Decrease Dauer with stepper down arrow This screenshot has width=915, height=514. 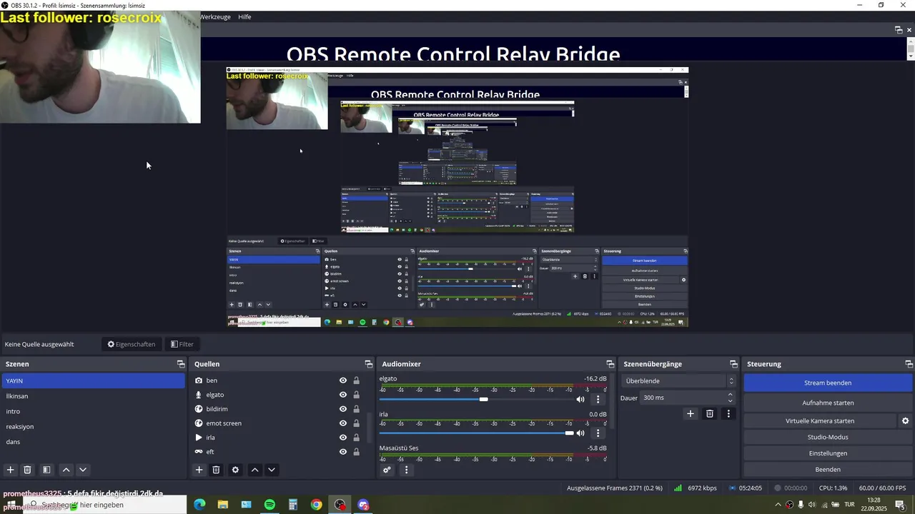pyautogui.click(x=730, y=401)
